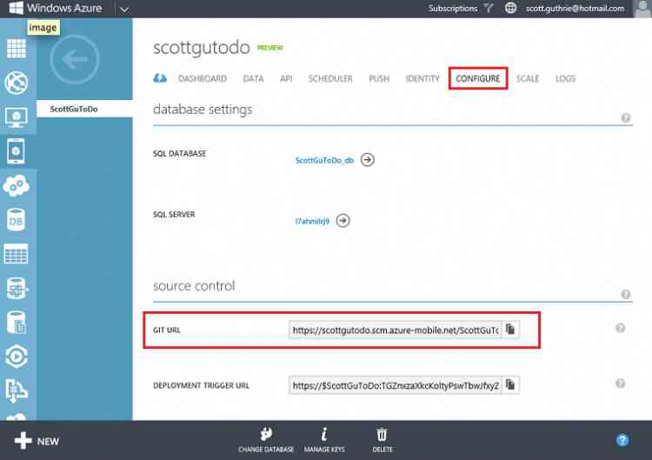The height and width of the screenshot is (460, 652).
Task: Switch to the Data tab
Action: click(253, 78)
